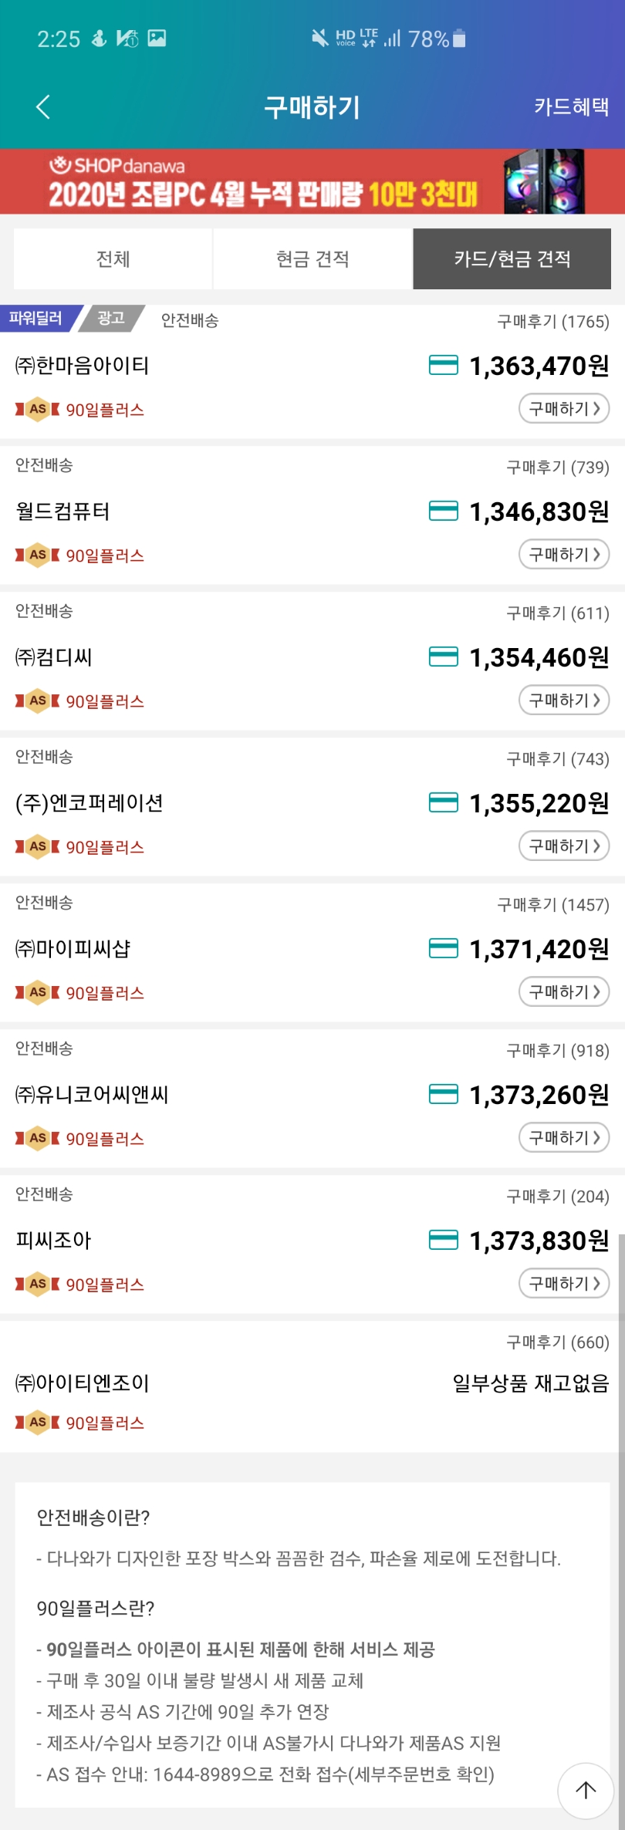Tap AS badge icon under ㈜아이티엔조이
The height and width of the screenshot is (1830, 625).
click(x=37, y=1422)
